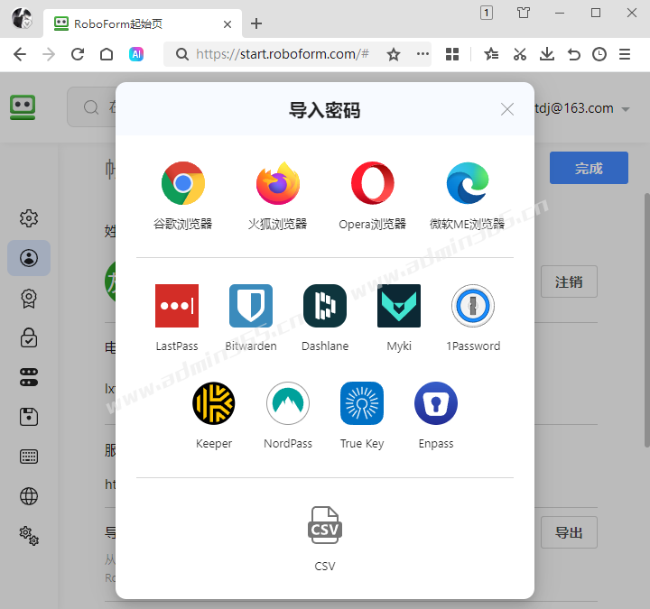Click the RoboForm search field
650x609 pixels.
(x=92, y=107)
